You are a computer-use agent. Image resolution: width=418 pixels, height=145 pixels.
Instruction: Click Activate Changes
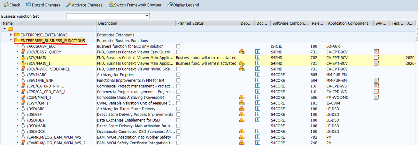coord(84,5)
